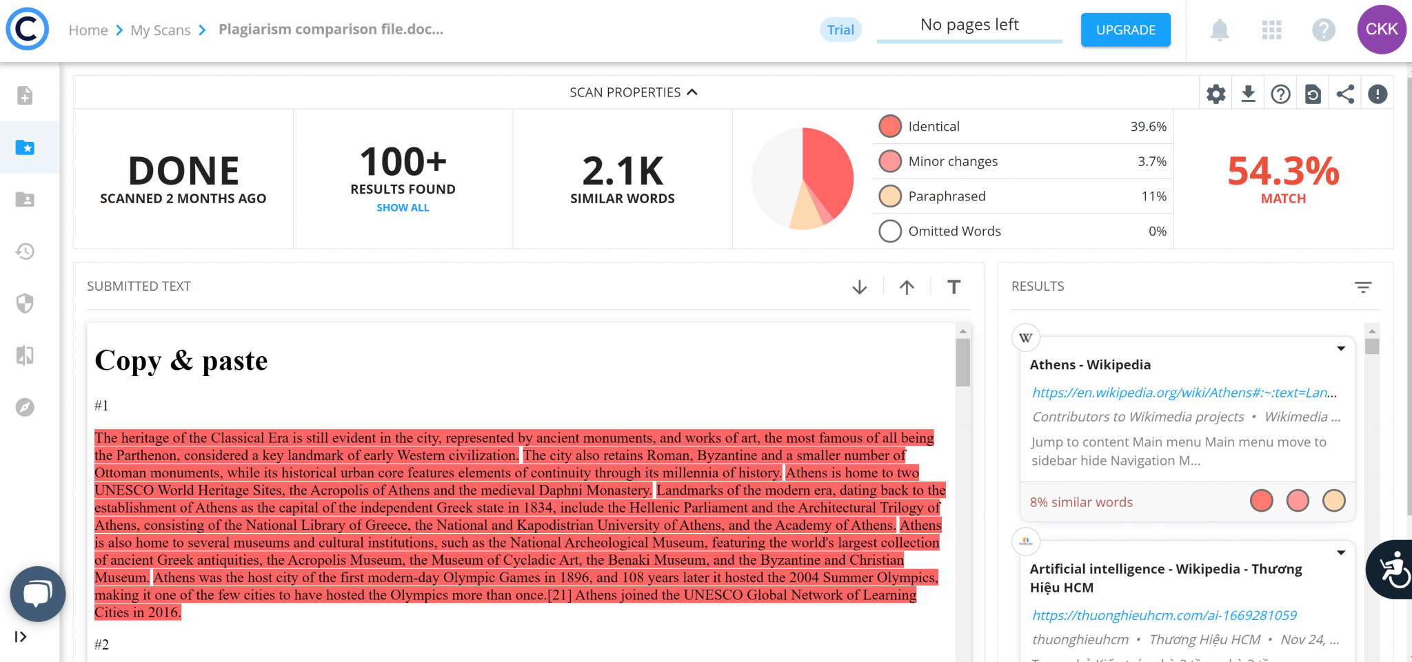
Task: Download the scan report
Action: coord(1248,93)
